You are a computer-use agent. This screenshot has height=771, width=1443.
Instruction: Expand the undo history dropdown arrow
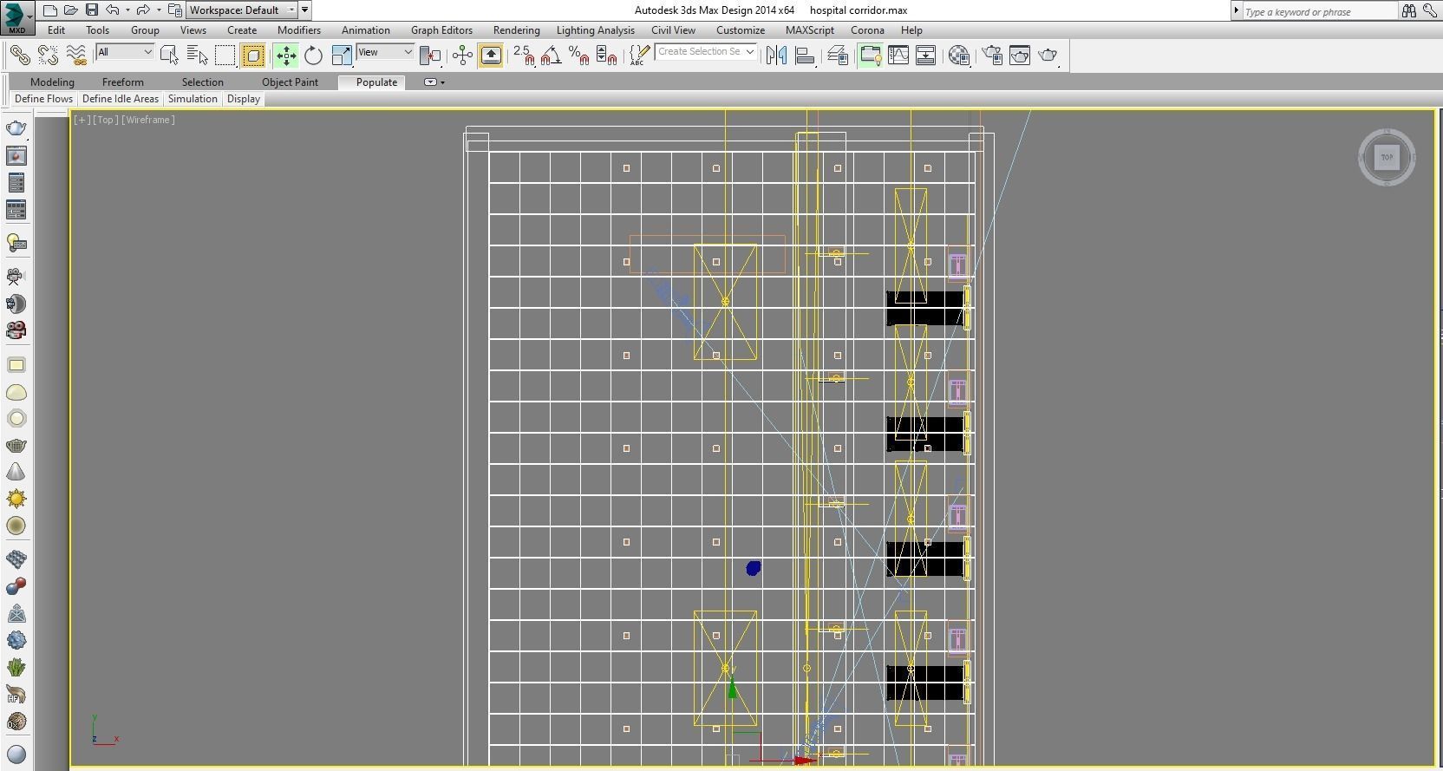pyautogui.click(x=127, y=10)
